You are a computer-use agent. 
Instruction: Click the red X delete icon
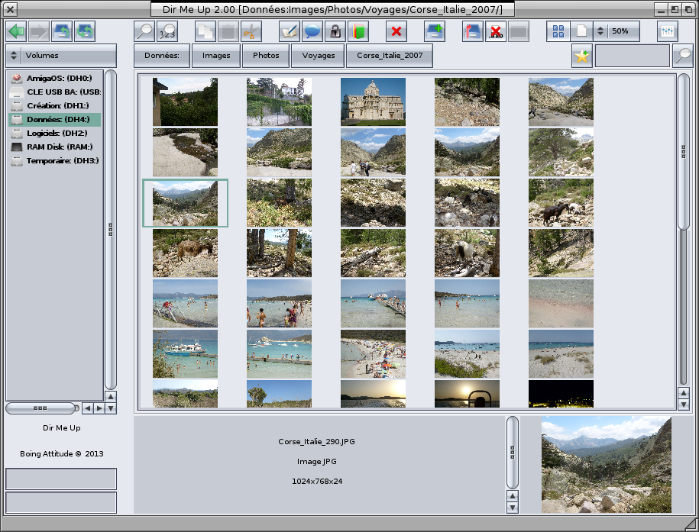click(396, 31)
